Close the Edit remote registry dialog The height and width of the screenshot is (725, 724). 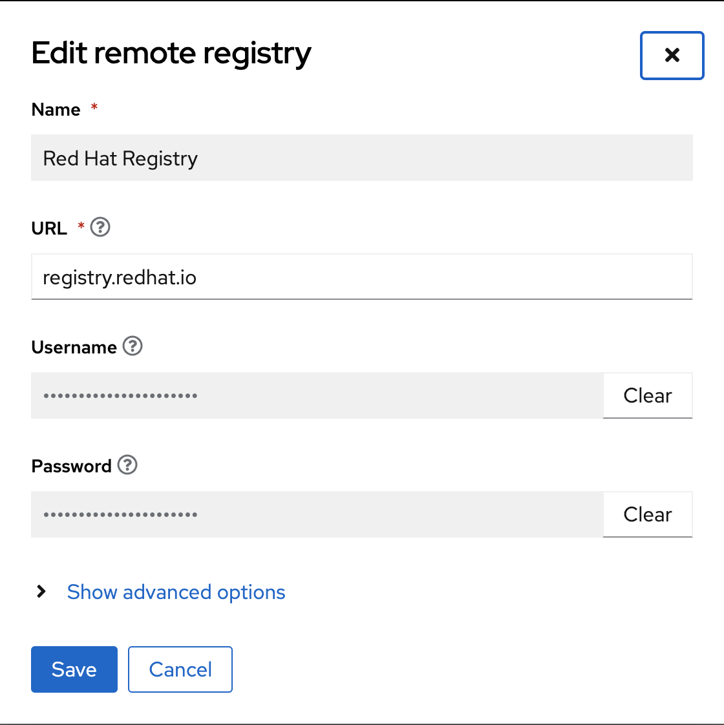672,56
